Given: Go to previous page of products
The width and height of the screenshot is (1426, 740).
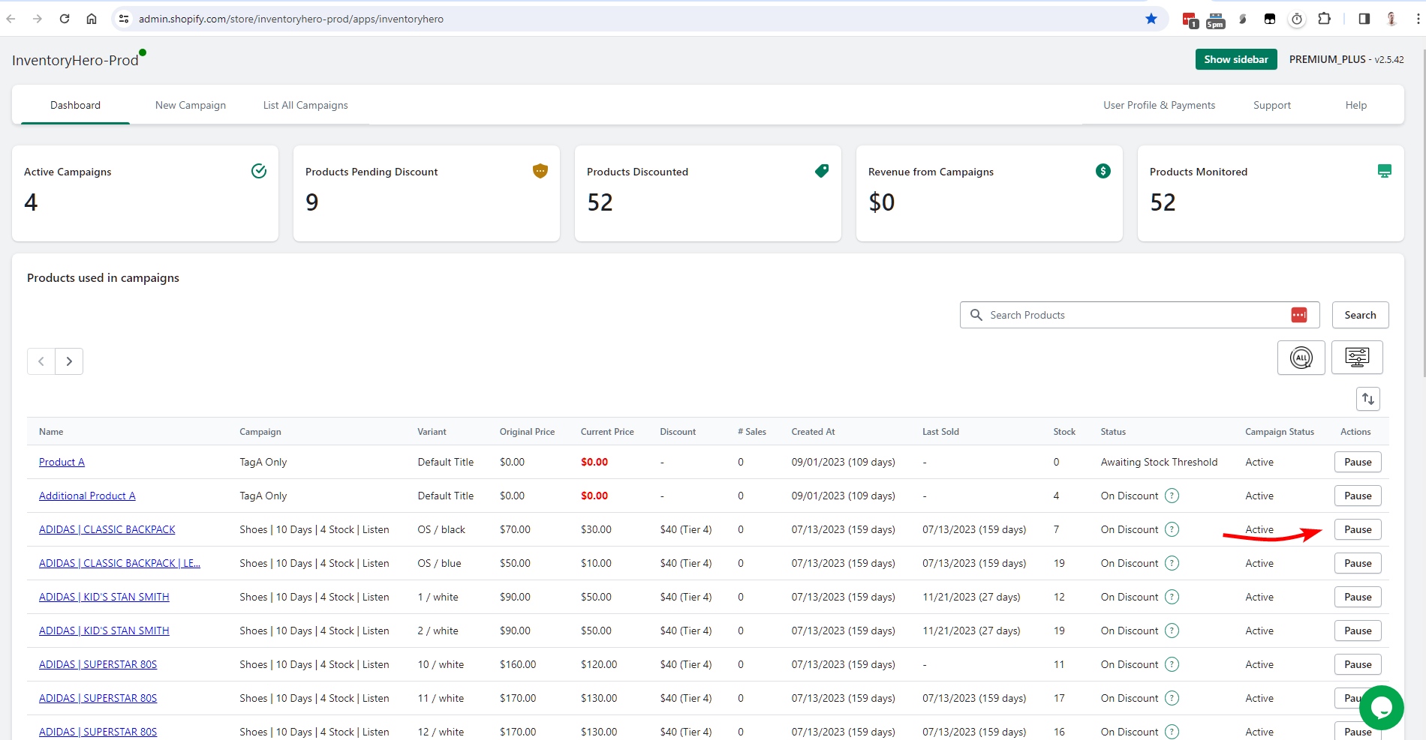Looking at the screenshot, I should (x=41, y=361).
